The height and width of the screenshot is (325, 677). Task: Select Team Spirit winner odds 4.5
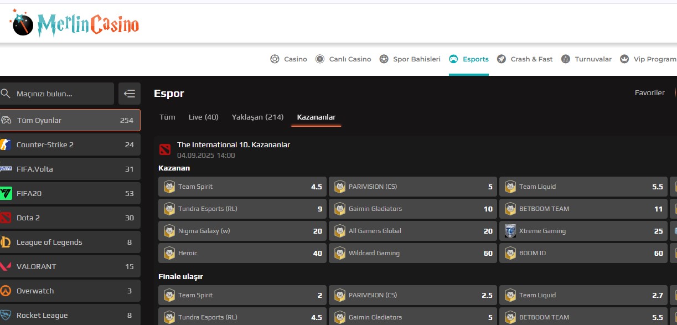click(242, 187)
